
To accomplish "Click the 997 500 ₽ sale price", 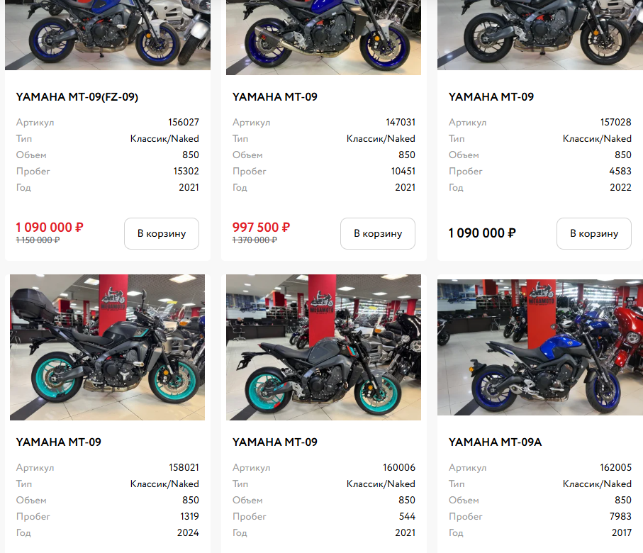I will [261, 228].
